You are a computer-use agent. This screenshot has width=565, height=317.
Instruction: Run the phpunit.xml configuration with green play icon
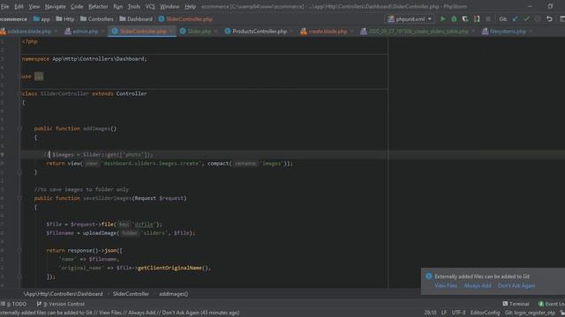pos(442,19)
